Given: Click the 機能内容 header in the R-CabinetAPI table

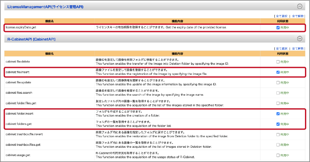Looking at the screenshot, I should (x=177, y=54).
